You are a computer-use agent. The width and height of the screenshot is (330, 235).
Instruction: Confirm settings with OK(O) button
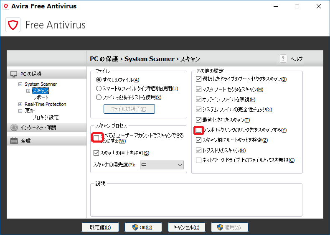click(143, 227)
